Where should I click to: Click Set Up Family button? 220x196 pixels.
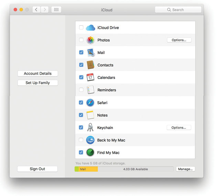[x=37, y=83]
